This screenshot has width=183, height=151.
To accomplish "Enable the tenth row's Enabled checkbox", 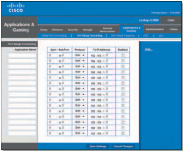I will pos(123,105).
